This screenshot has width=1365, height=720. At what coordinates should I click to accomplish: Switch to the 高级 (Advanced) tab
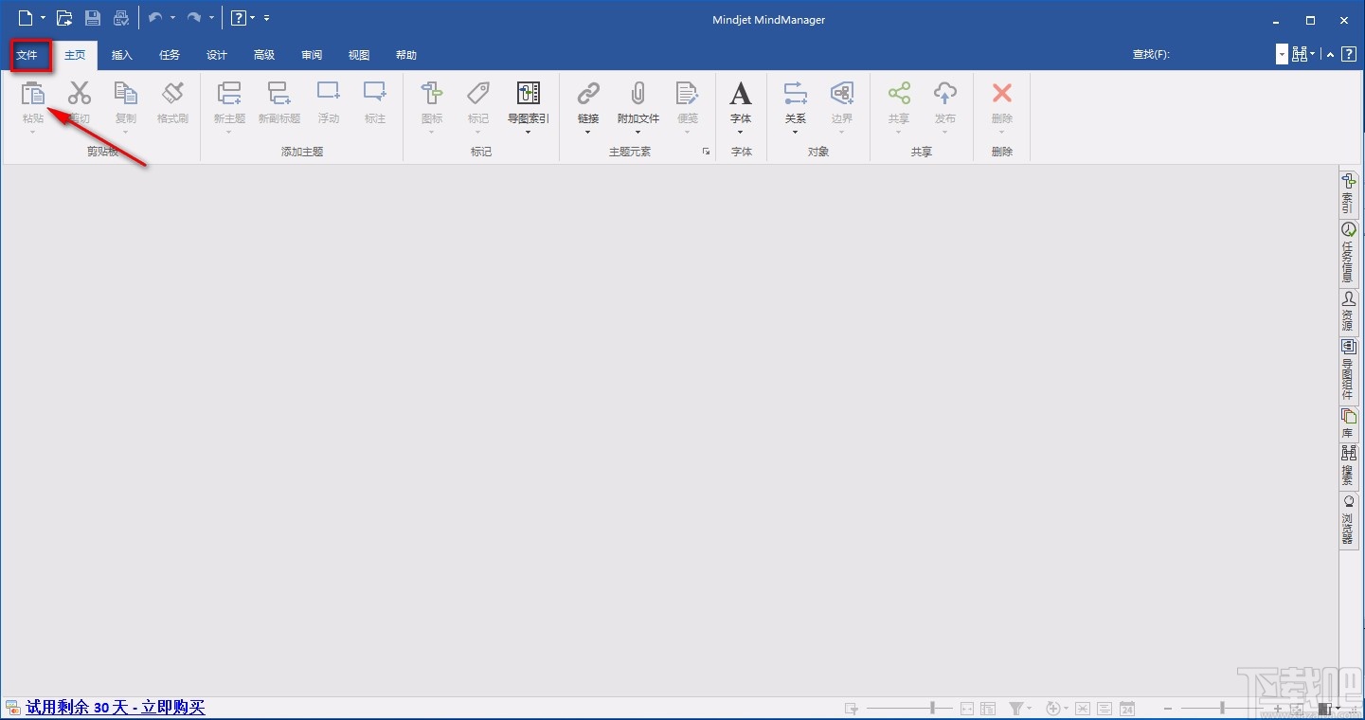click(x=264, y=55)
